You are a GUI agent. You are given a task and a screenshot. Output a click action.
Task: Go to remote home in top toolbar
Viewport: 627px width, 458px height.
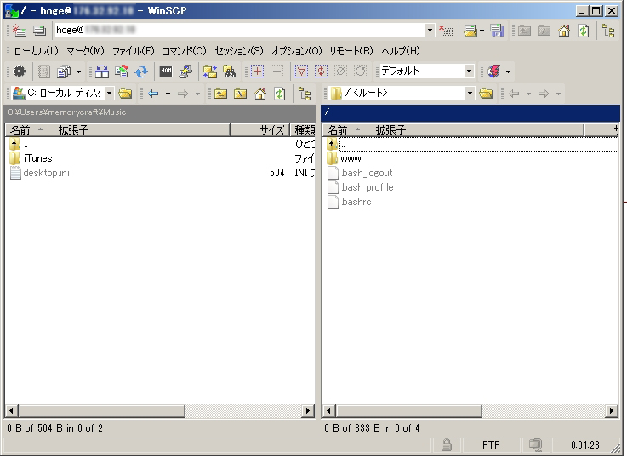[564, 31]
